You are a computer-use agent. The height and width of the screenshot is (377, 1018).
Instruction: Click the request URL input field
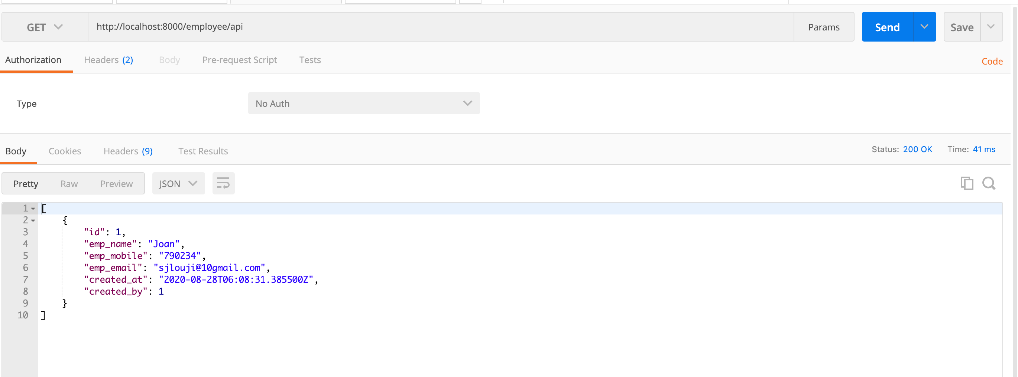(316, 26)
